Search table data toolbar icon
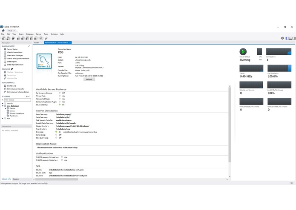 coord(41,38)
